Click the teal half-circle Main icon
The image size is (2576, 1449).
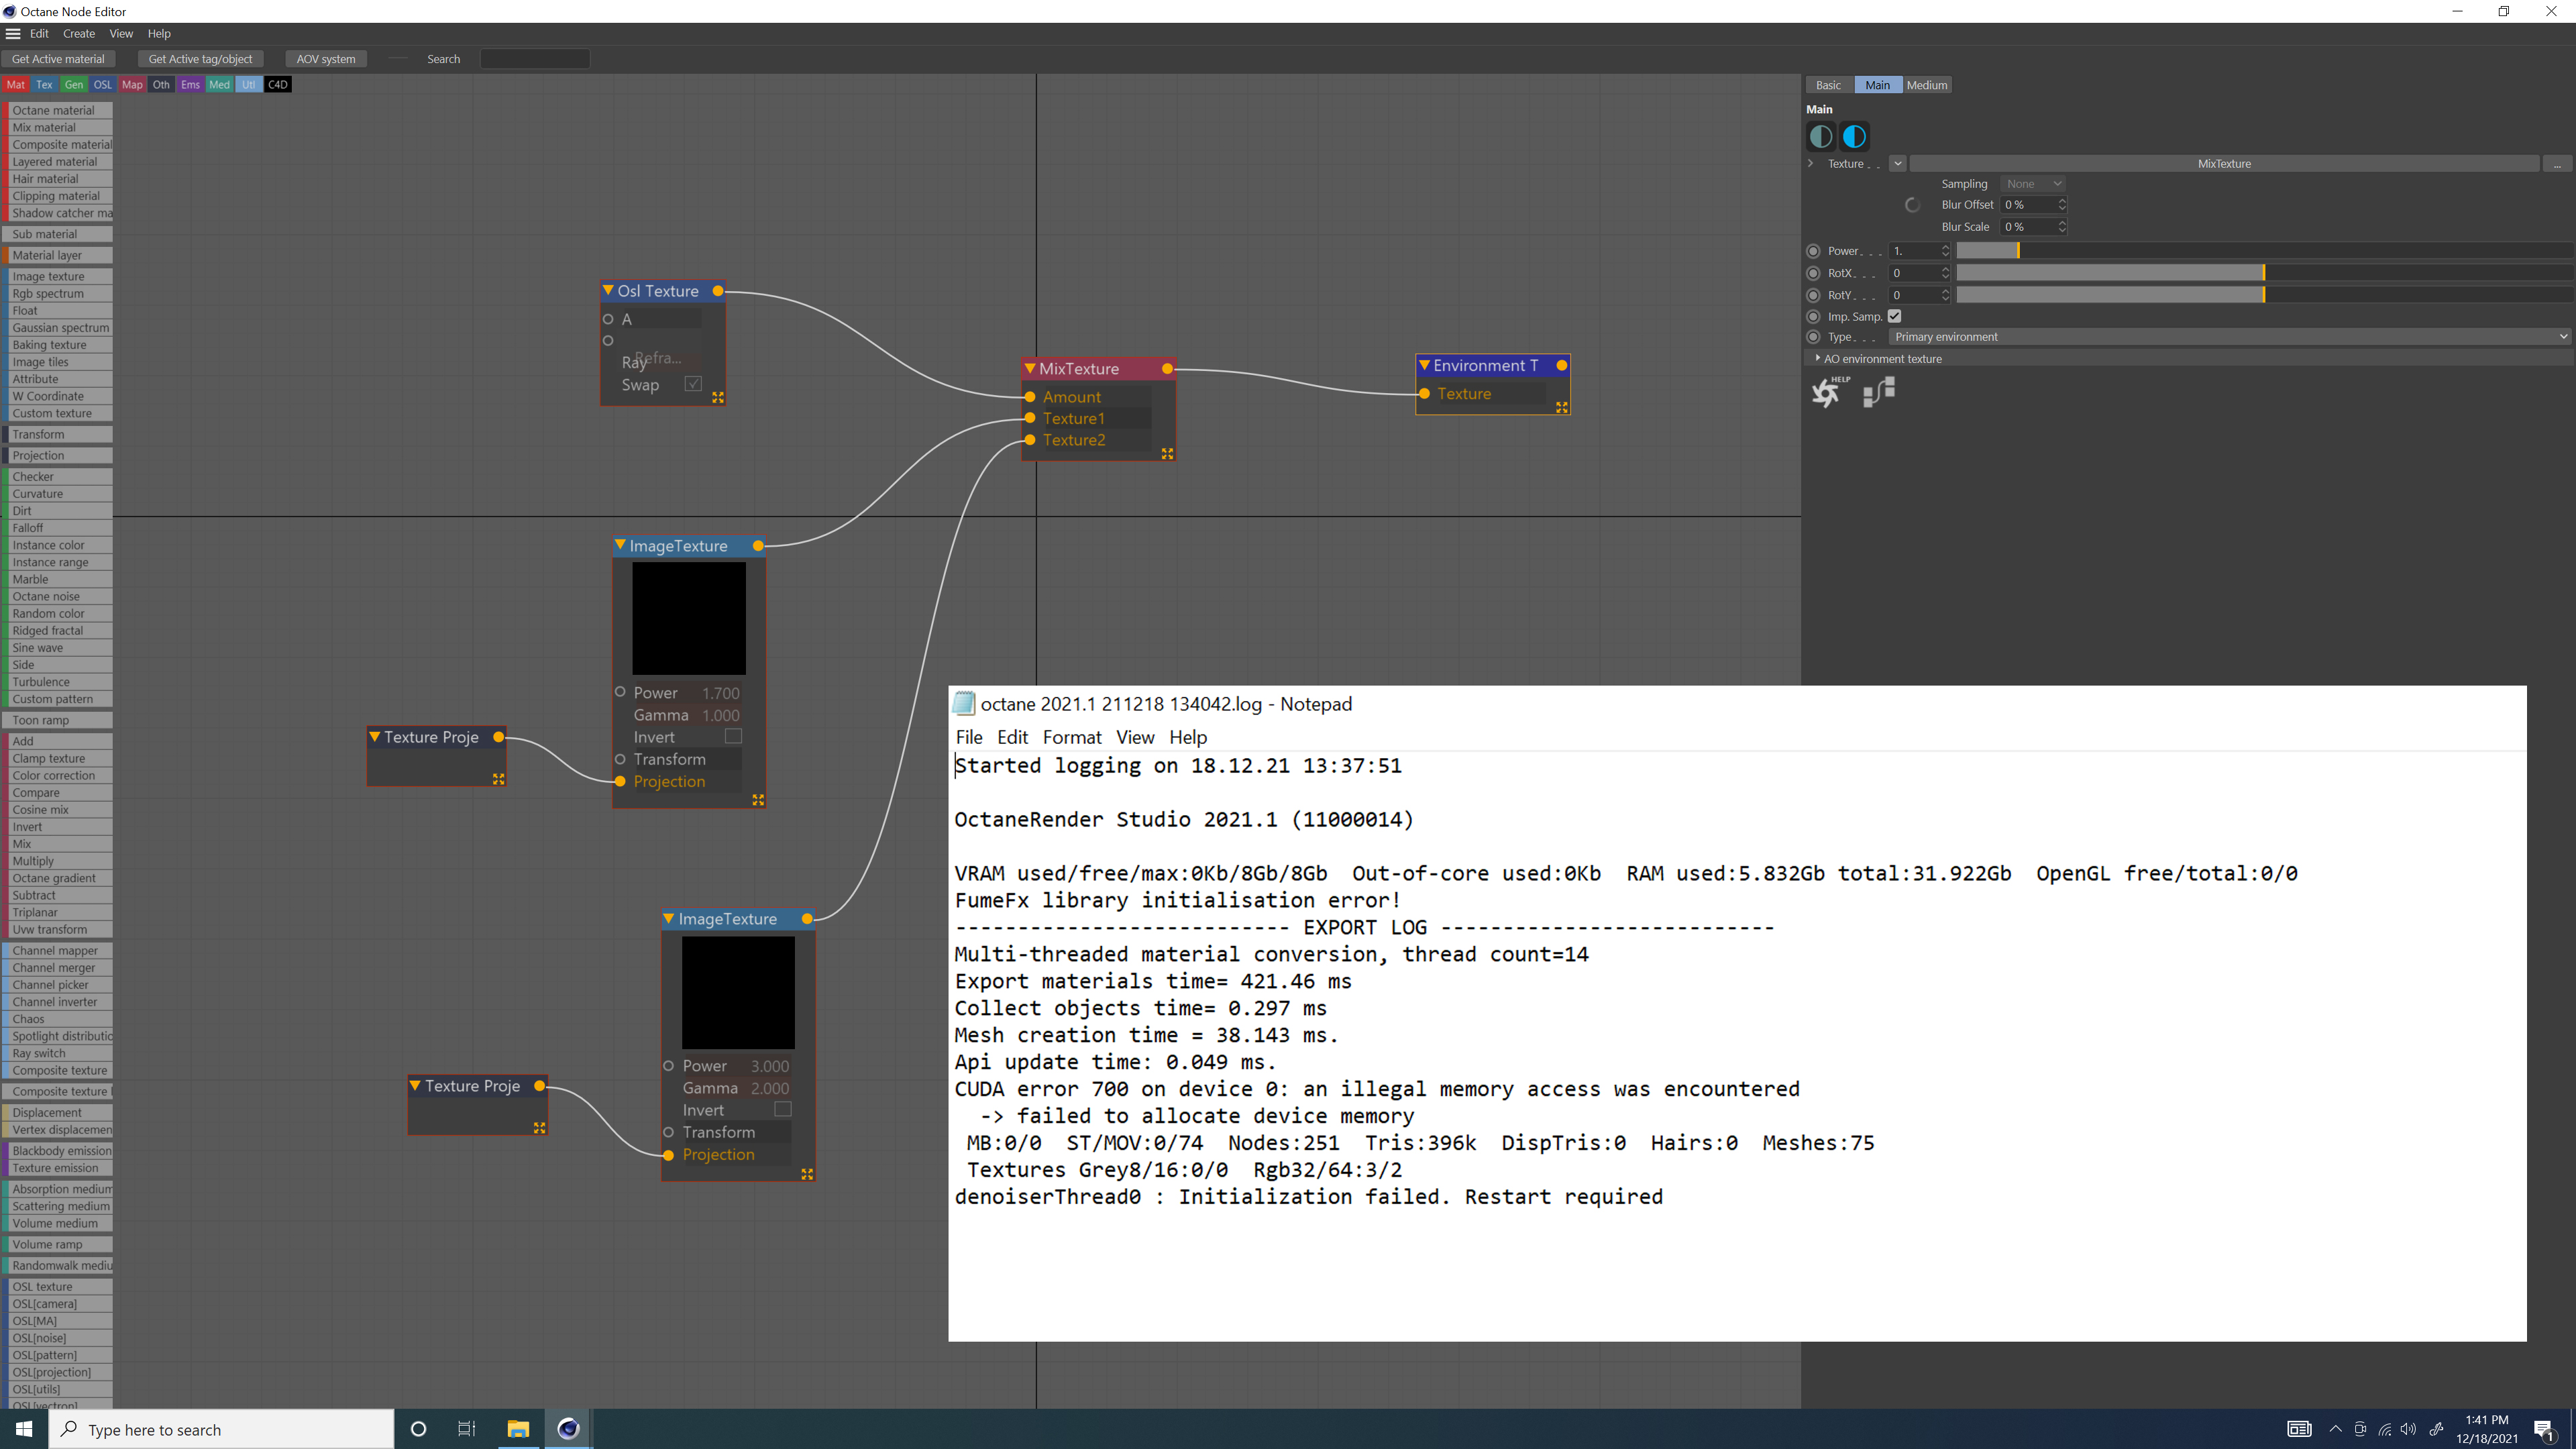pyautogui.click(x=1821, y=136)
